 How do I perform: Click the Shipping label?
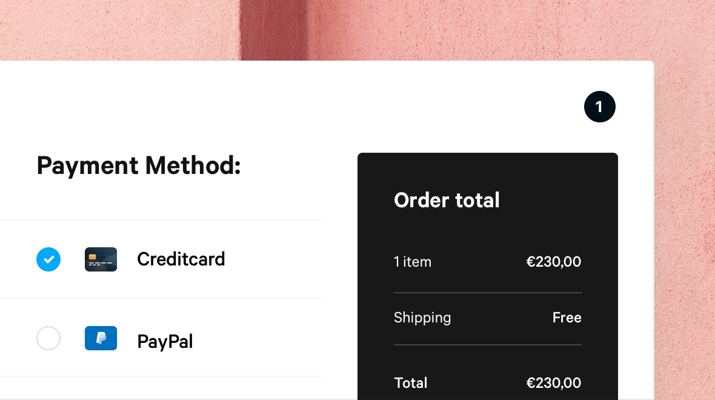422,318
